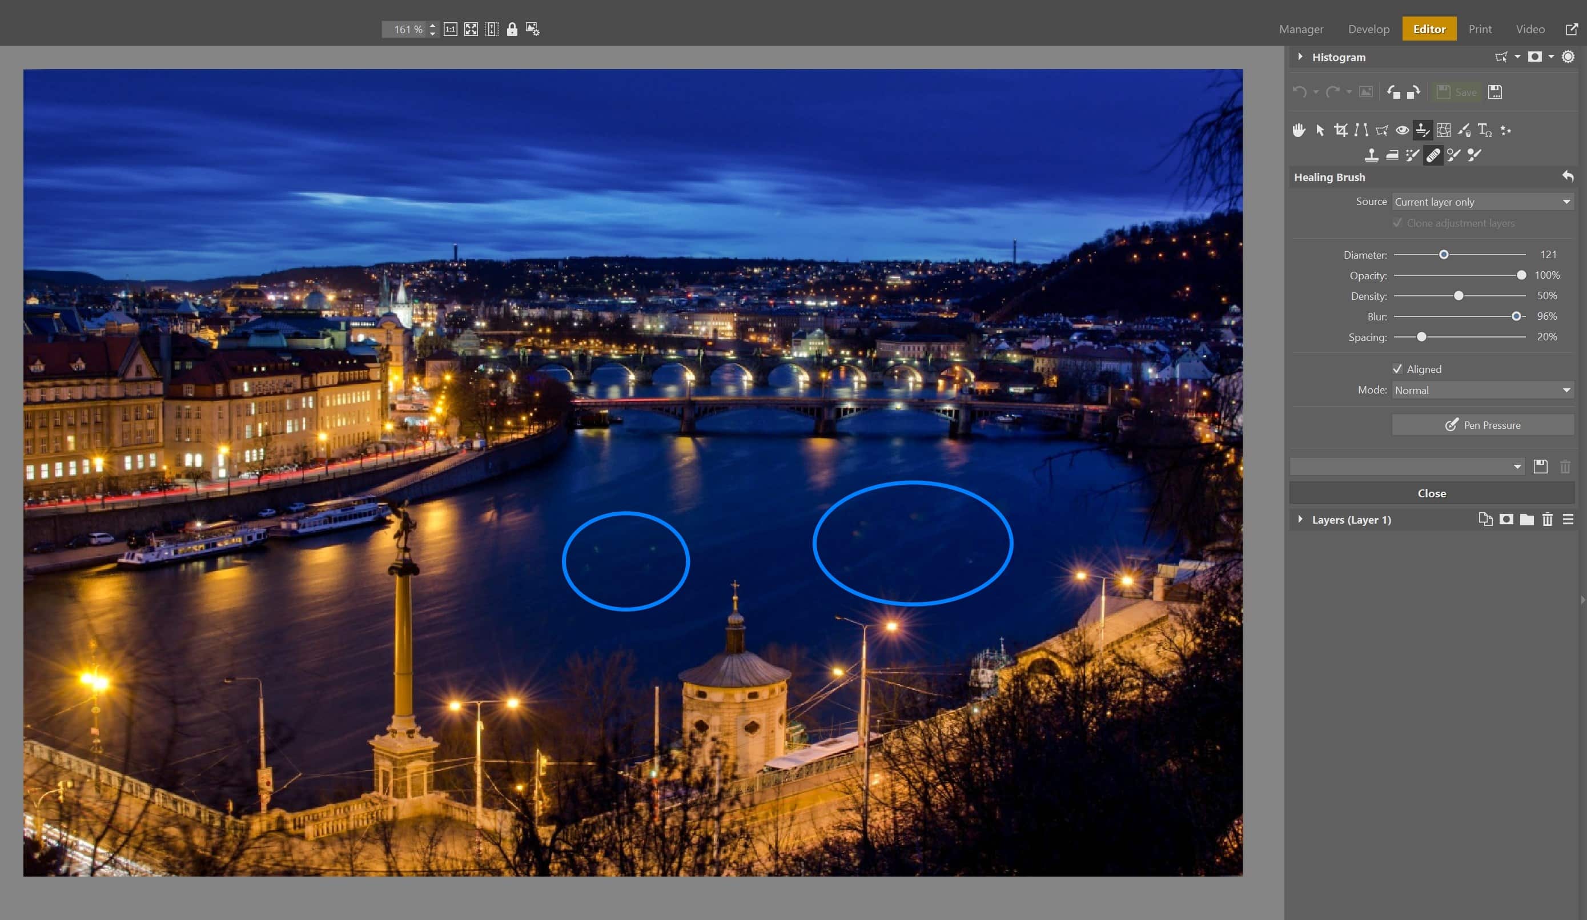Click Fit to screen zoom icon
This screenshot has width=1587, height=920.
pyautogui.click(x=471, y=29)
